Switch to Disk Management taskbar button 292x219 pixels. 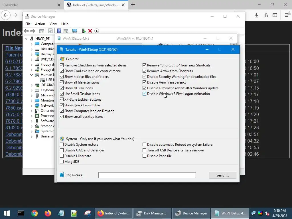click(152, 213)
